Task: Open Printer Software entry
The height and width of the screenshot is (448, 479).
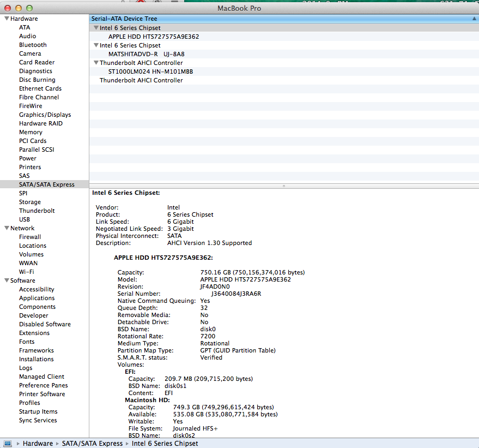Action: tap(42, 394)
